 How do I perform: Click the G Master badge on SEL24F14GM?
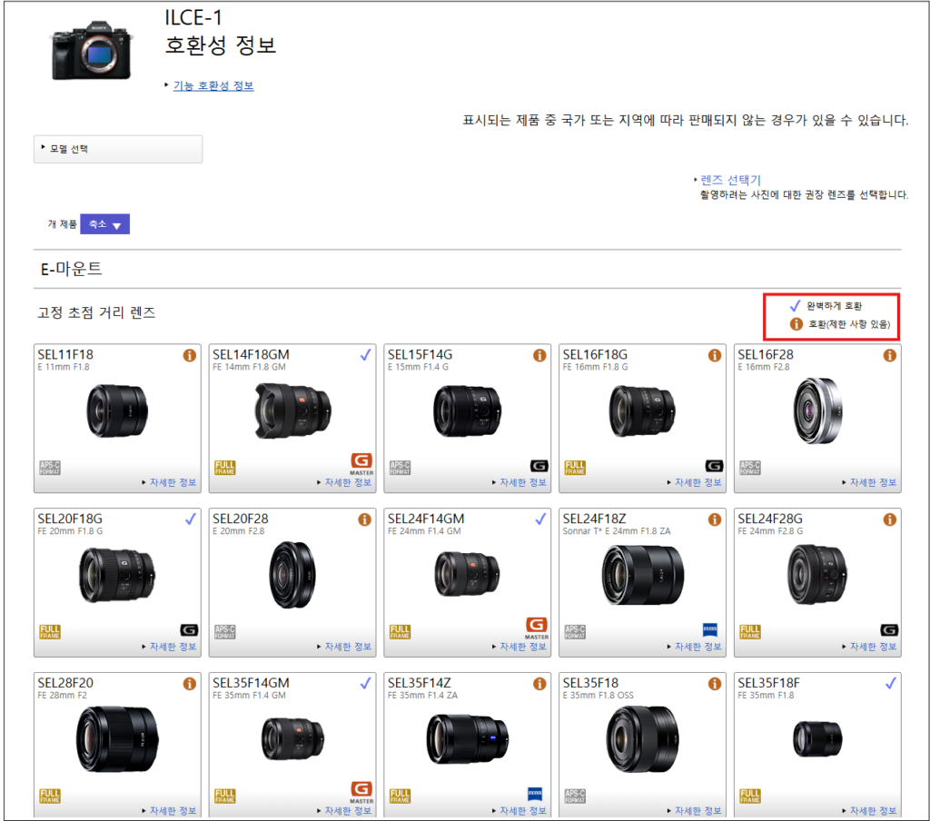[x=536, y=628]
